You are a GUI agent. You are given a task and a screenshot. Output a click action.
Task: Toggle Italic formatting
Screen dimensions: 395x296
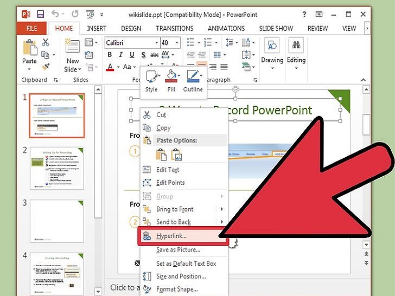(x=120, y=55)
